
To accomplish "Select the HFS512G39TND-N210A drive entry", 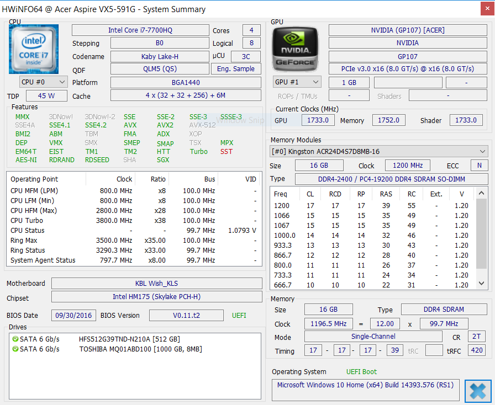I will coord(129,339).
